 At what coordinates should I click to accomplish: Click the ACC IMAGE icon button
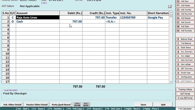coord(86,105)
